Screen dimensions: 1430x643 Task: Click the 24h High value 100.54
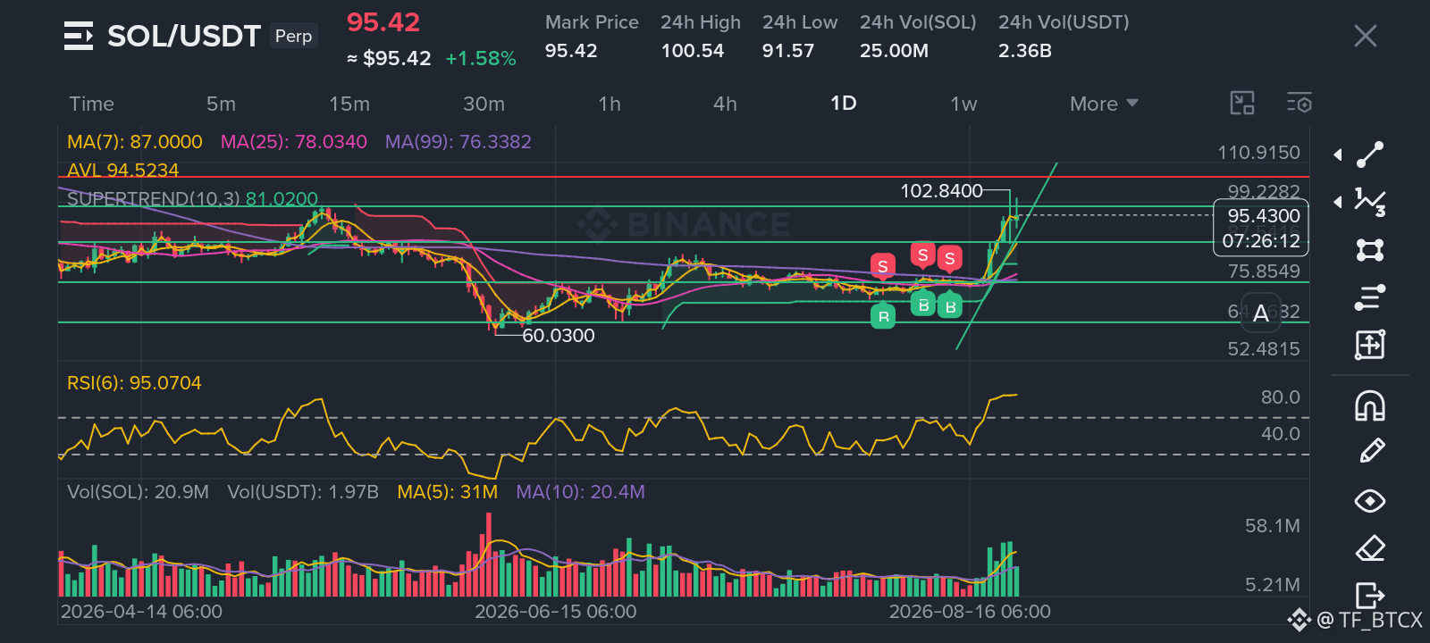[693, 51]
